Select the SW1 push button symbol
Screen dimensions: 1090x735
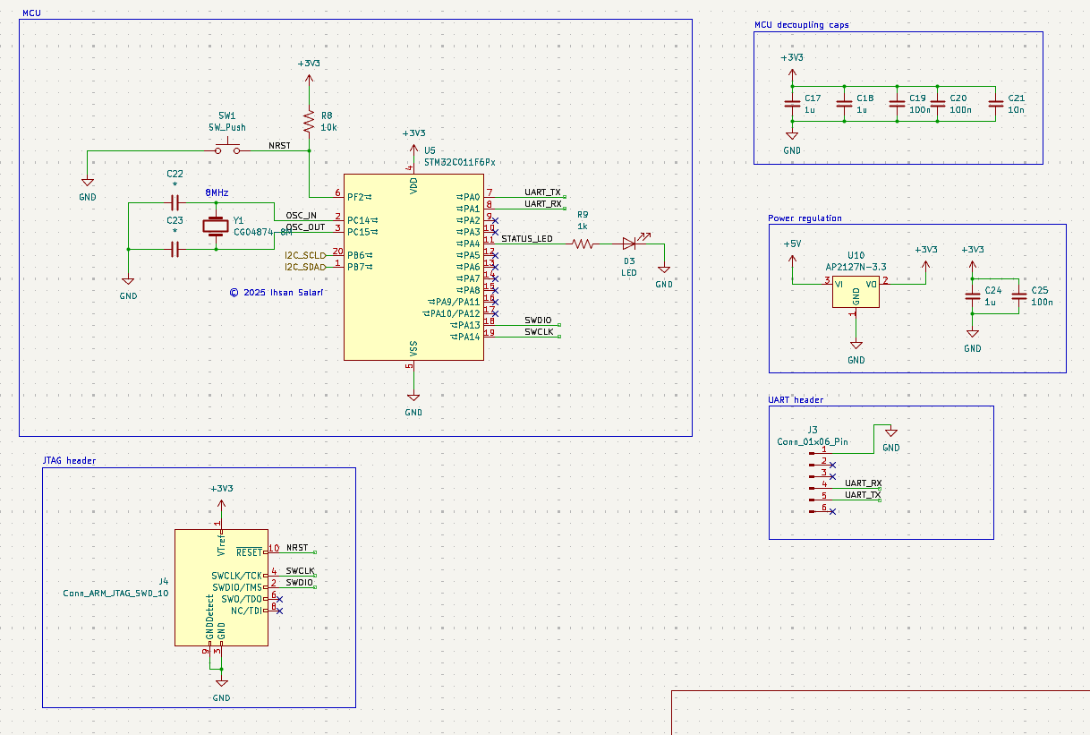227,148
